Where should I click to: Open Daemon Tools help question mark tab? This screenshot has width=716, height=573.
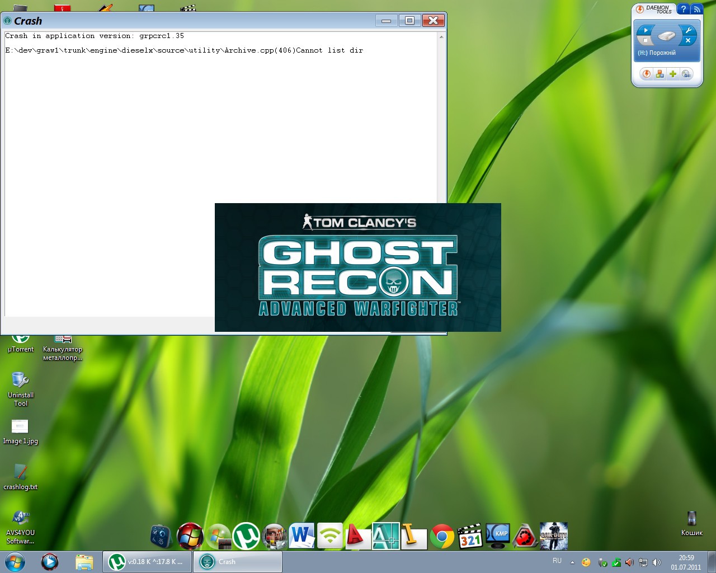tap(683, 9)
